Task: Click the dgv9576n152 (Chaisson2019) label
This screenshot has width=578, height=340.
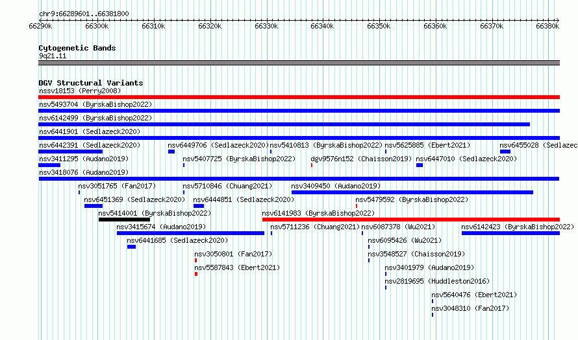Action: click(x=361, y=159)
